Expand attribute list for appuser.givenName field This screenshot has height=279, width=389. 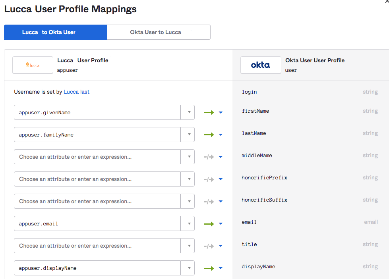coord(188,112)
